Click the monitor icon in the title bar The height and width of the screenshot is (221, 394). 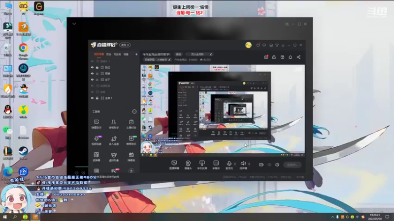[271, 45]
